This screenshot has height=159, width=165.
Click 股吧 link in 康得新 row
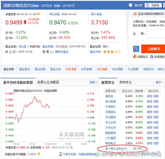point(150,96)
